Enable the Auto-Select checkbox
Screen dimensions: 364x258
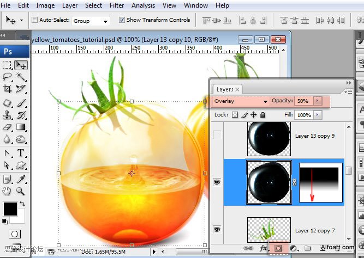click(35, 20)
